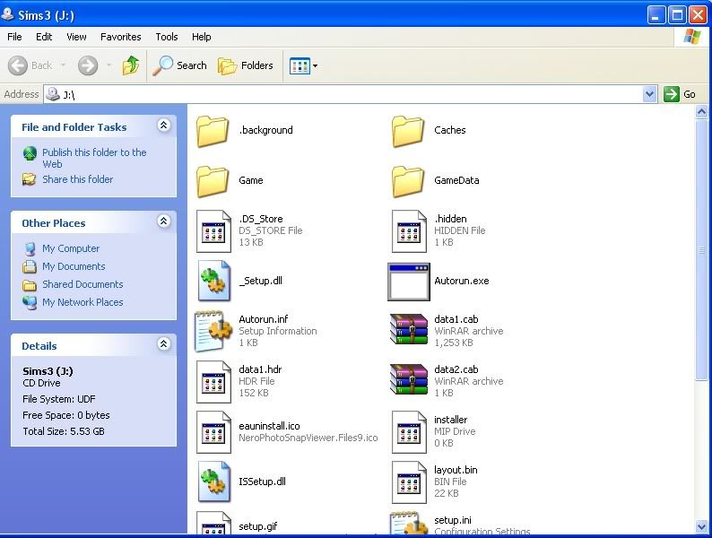Viewport: 712px width, 538px height.
Task: Collapse the Details panel
Action: coord(164,343)
